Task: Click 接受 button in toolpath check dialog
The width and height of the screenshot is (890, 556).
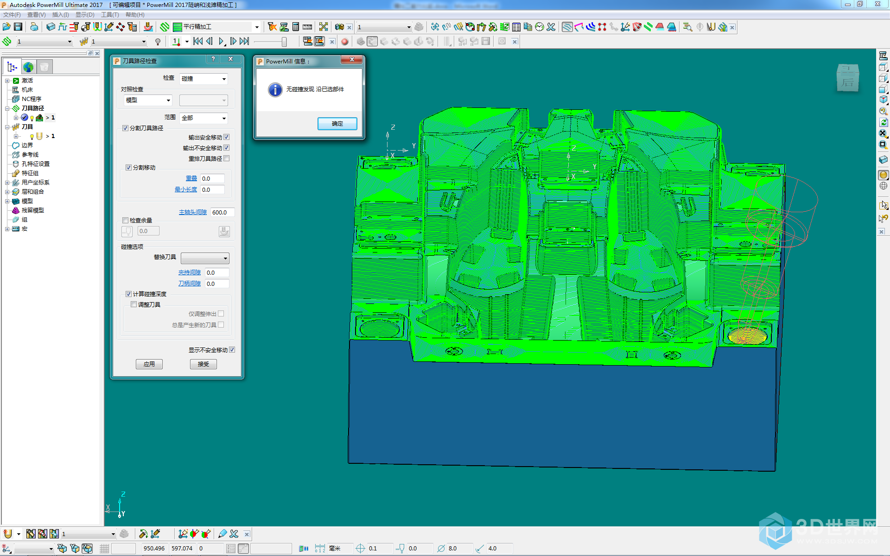Action: [x=203, y=364]
